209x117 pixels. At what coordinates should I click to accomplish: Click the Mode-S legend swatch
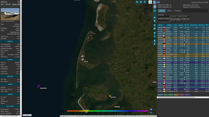(x=187, y=95)
